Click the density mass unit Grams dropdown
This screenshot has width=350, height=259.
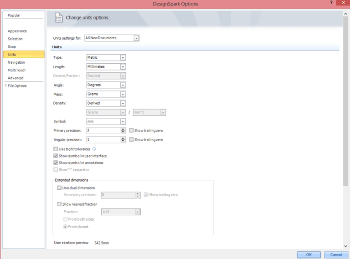pyautogui.click(x=106, y=112)
